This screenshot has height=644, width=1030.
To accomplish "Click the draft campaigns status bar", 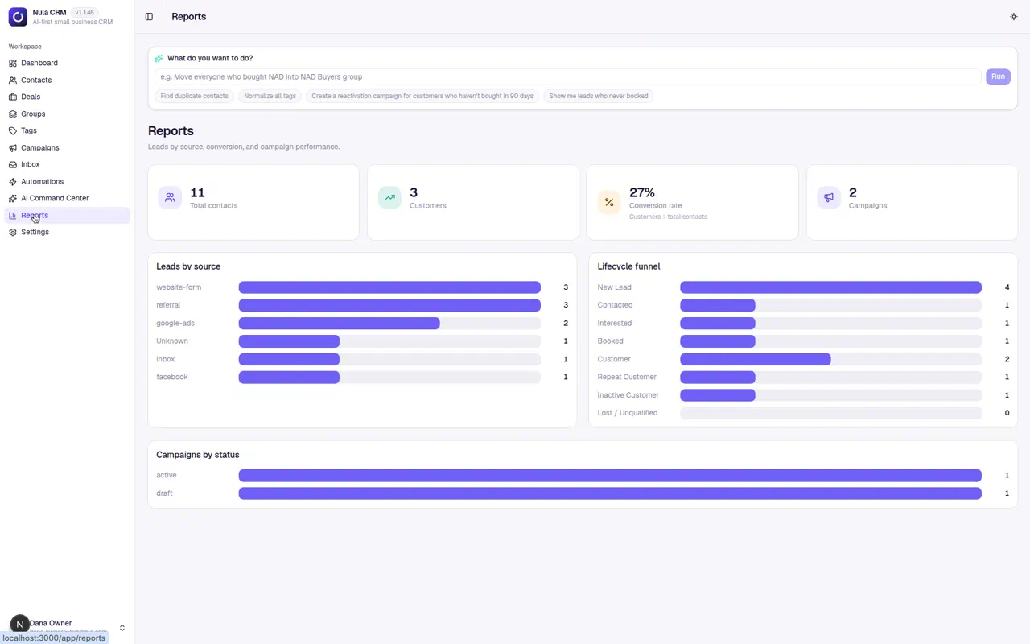I will click(610, 493).
